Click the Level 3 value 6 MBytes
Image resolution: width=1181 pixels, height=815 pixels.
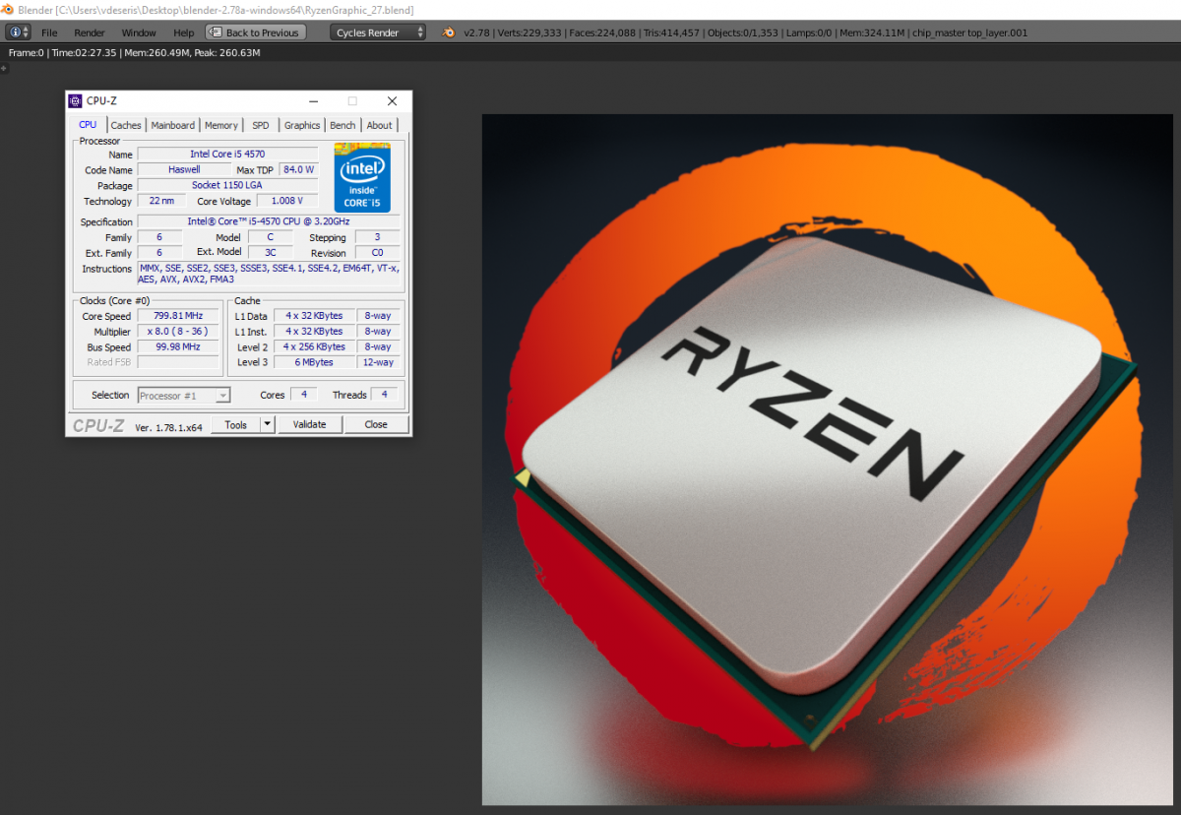(x=314, y=362)
